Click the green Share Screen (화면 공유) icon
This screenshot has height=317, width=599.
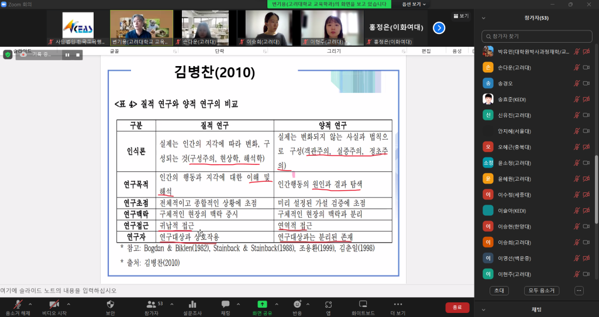(x=262, y=305)
